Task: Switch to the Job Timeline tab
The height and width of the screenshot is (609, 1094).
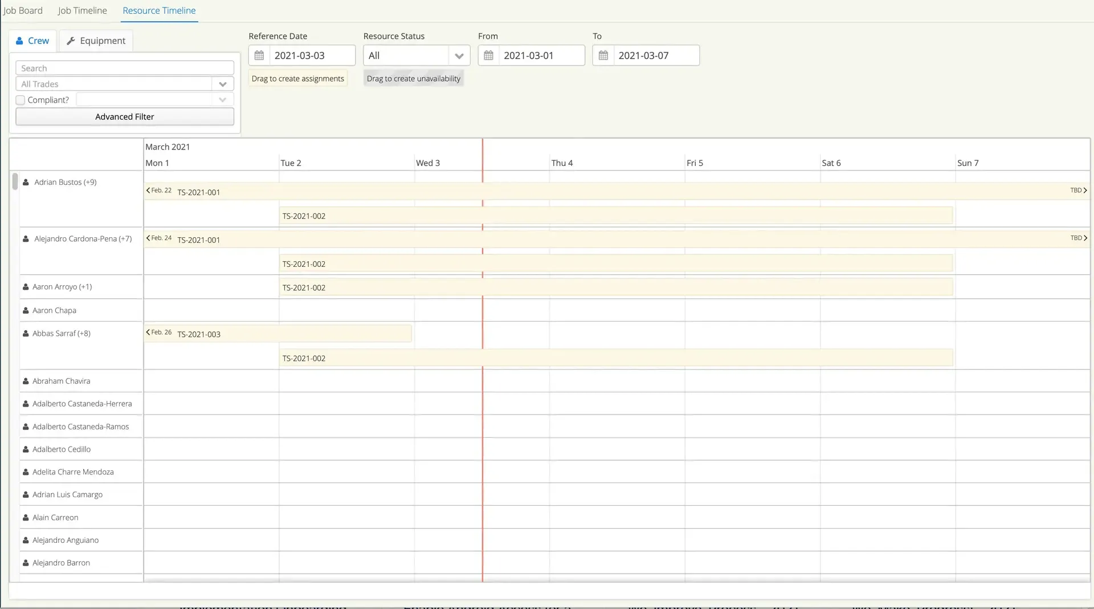Action: click(83, 10)
